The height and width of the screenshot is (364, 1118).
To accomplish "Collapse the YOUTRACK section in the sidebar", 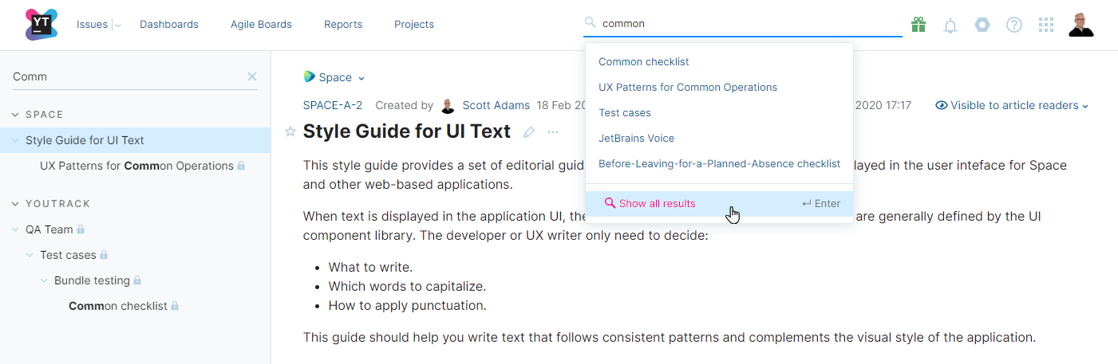I will coord(15,204).
